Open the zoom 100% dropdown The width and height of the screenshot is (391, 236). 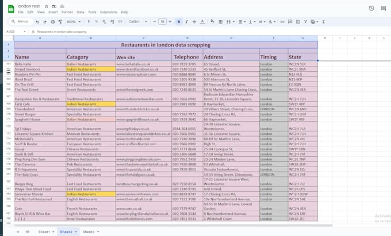[74, 22]
